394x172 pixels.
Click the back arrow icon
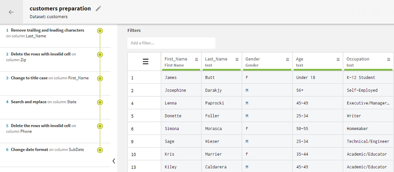coord(11,12)
